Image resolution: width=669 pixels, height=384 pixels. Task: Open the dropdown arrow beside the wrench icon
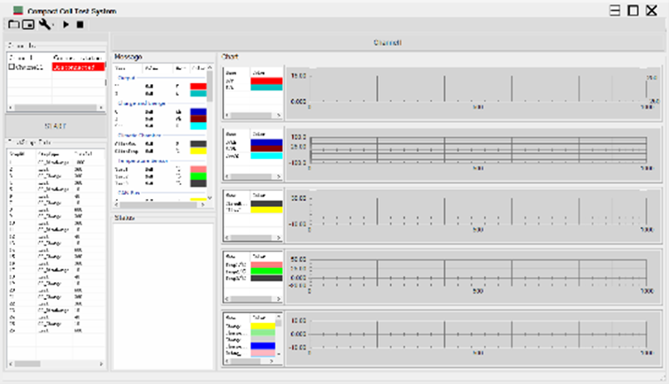[54, 26]
